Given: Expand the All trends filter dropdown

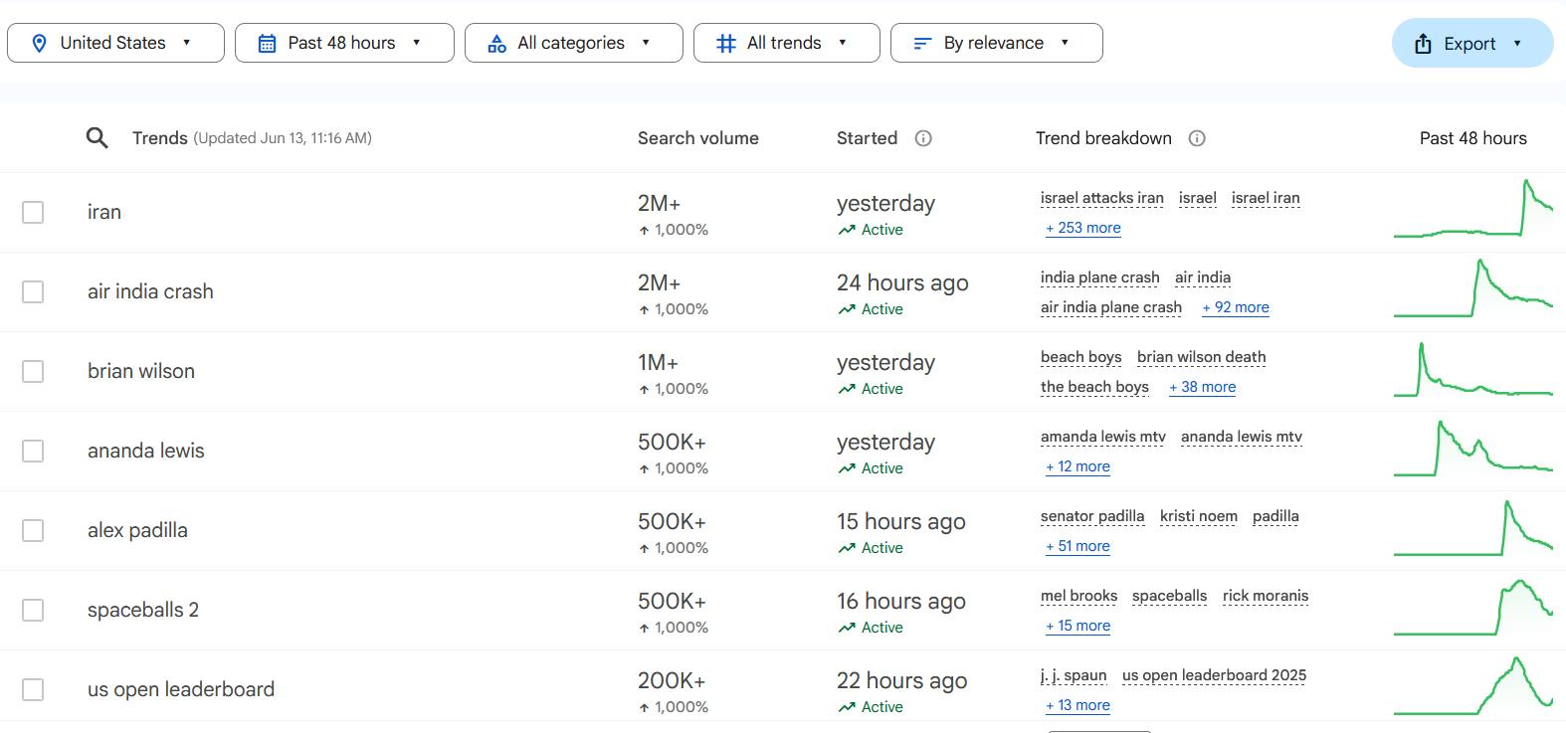Looking at the screenshot, I should coord(787,43).
